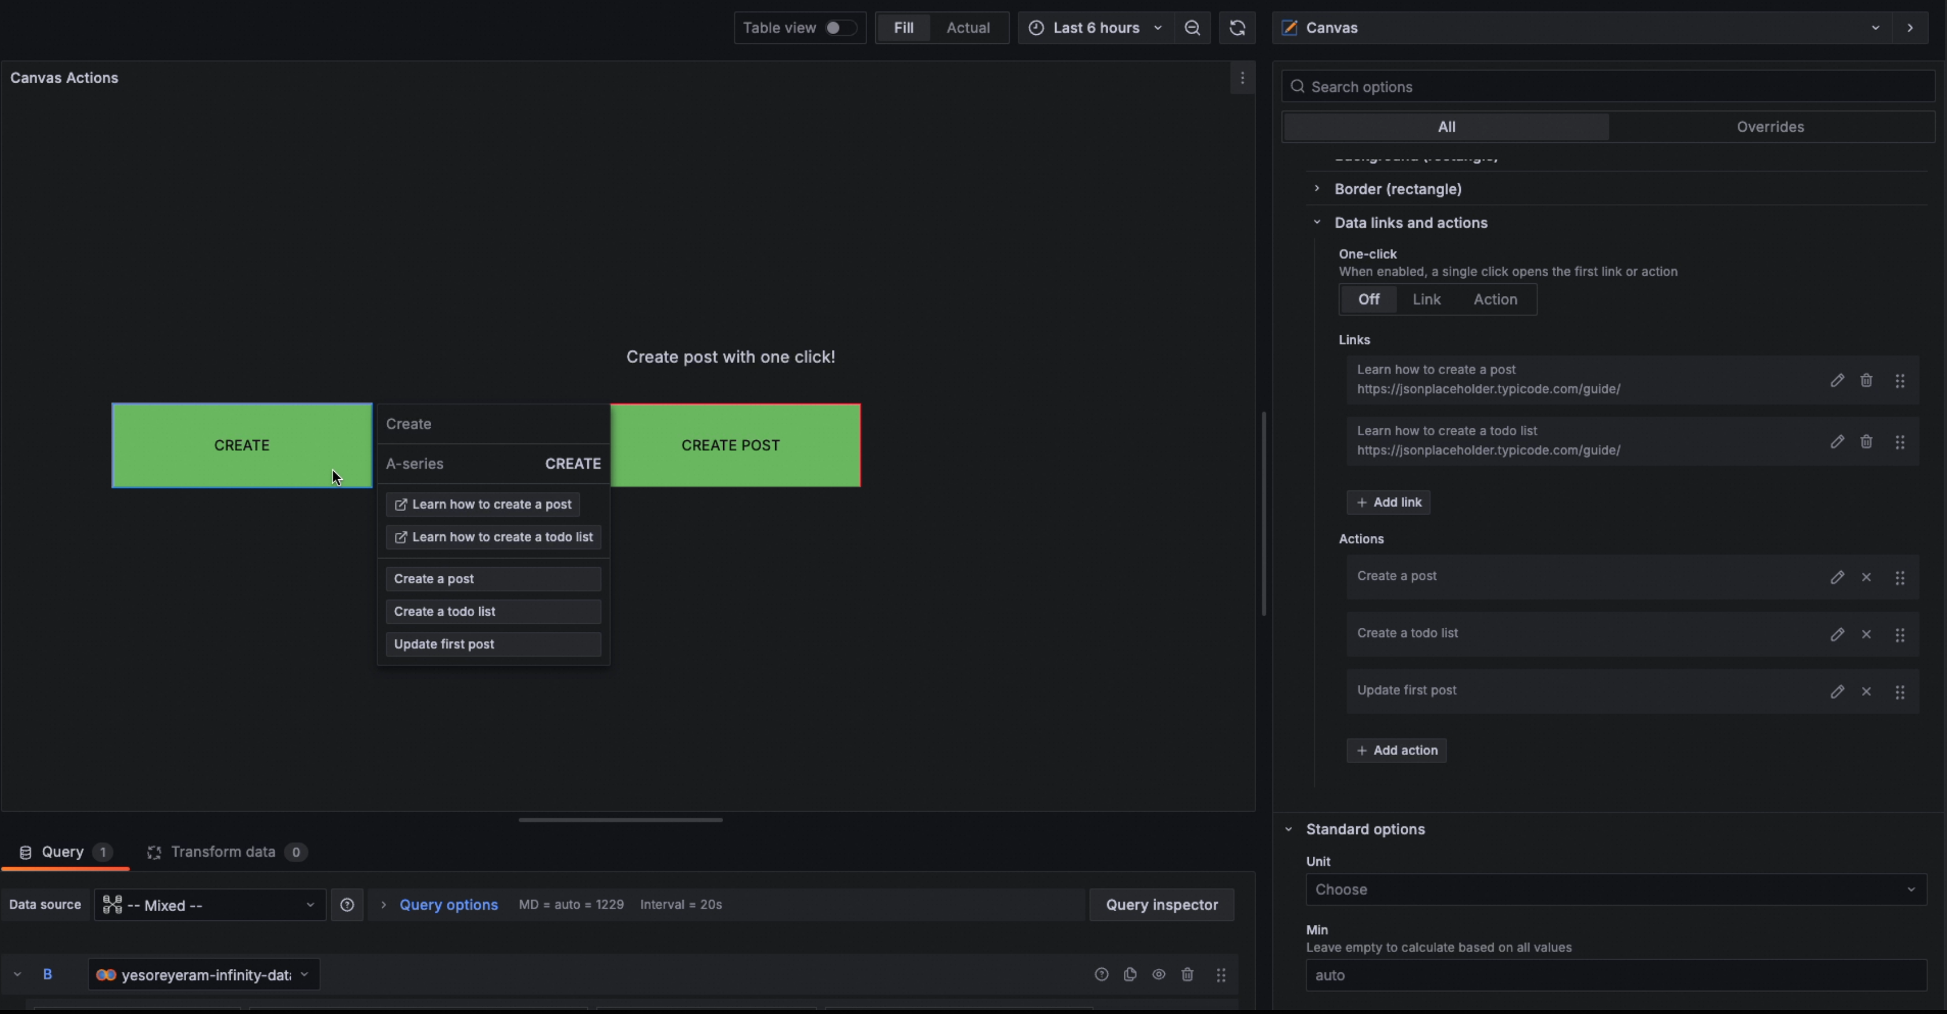This screenshot has height=1014, width=1947.
Task: Switch to the Overrides tab
Action: tap(1770, 127)
